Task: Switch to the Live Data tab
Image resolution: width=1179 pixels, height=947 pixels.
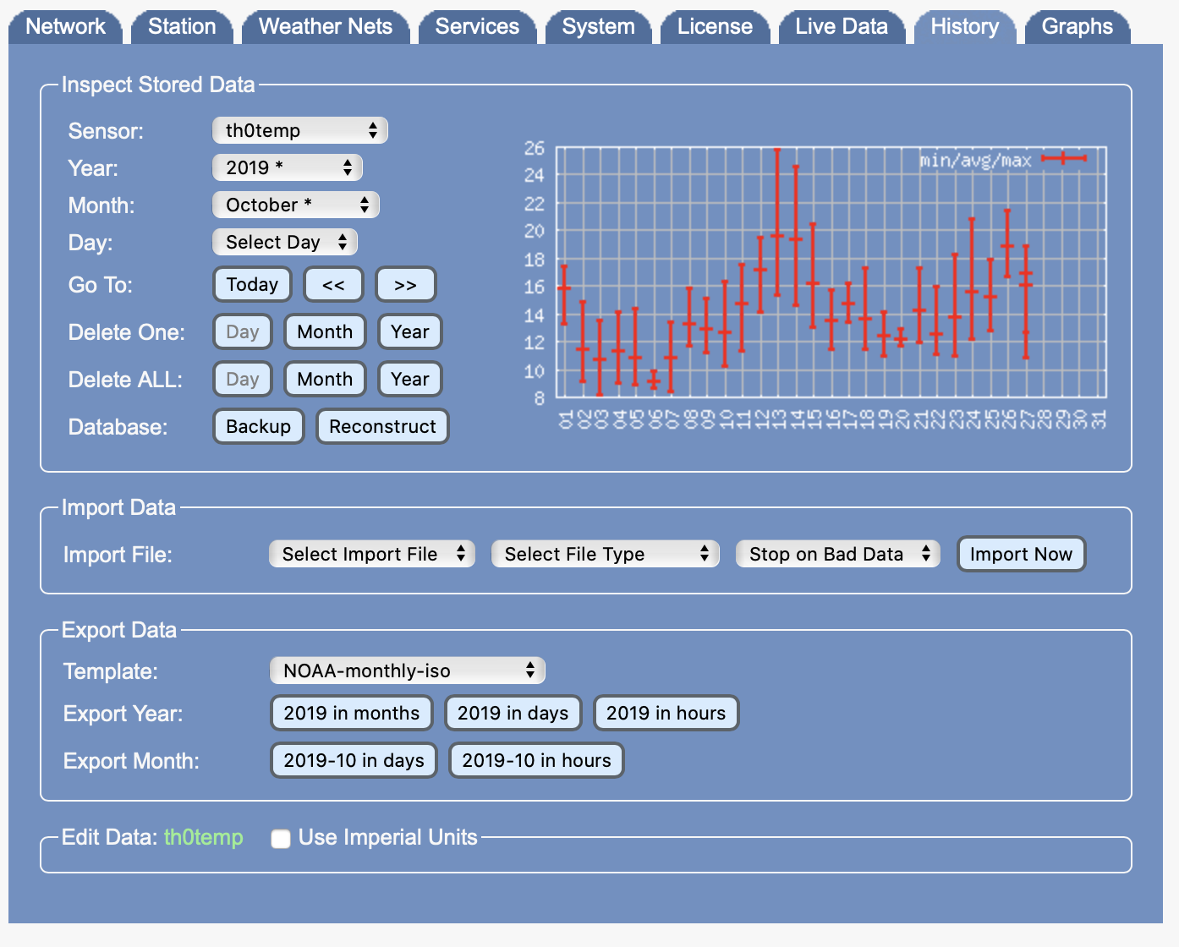Action: point(841,26)
